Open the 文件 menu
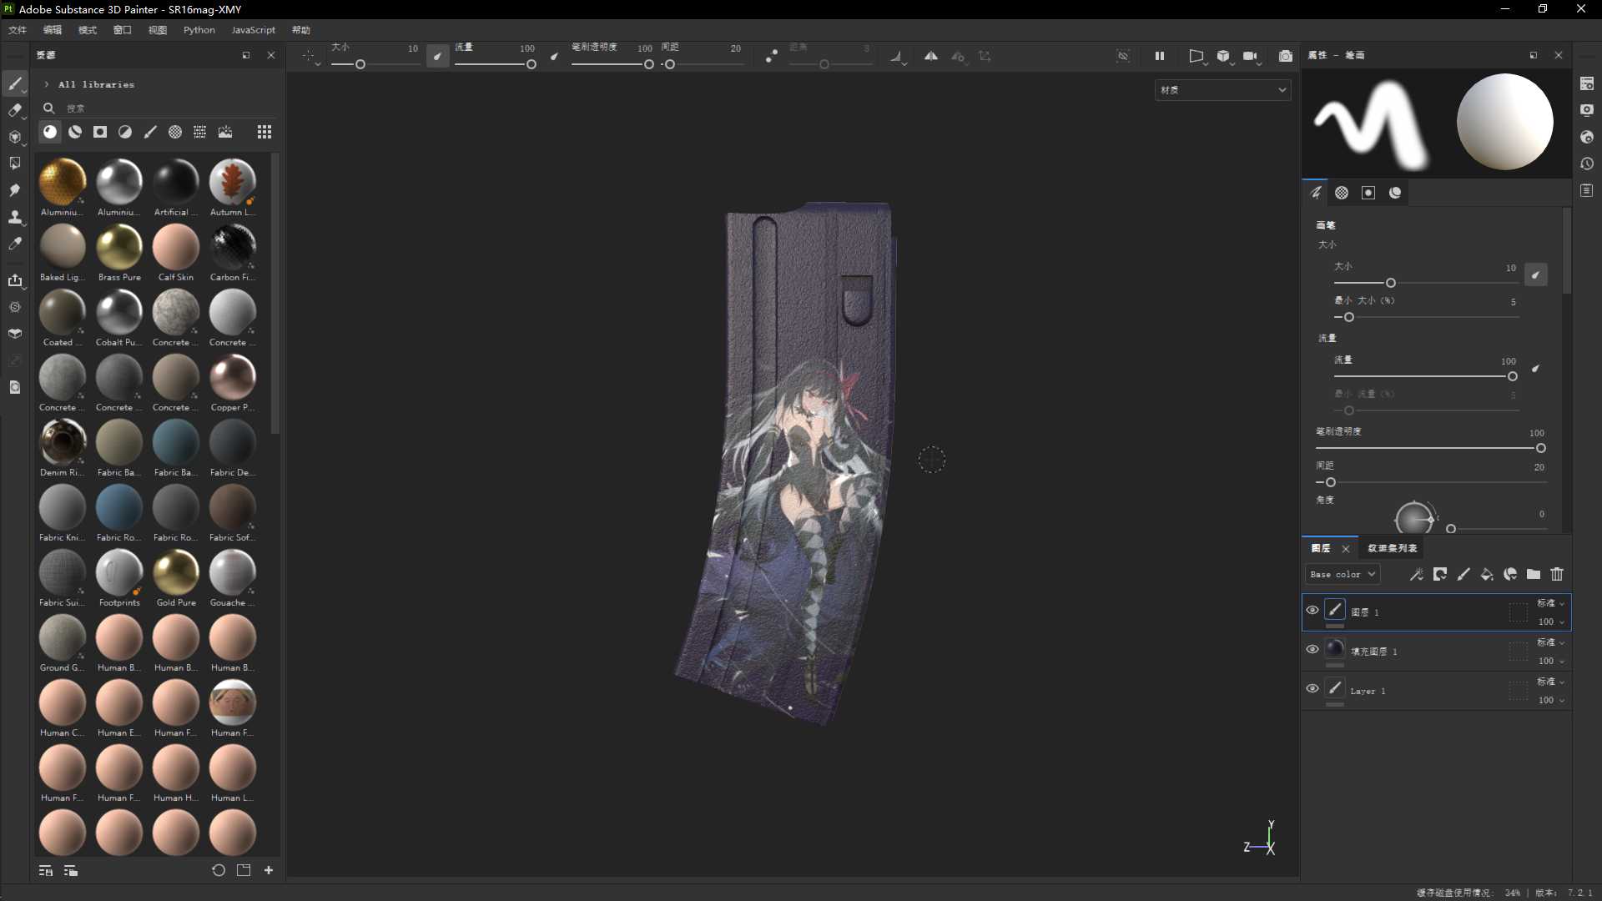The width and height of the screenshot is (1602, 901). (x=18, y=30)
